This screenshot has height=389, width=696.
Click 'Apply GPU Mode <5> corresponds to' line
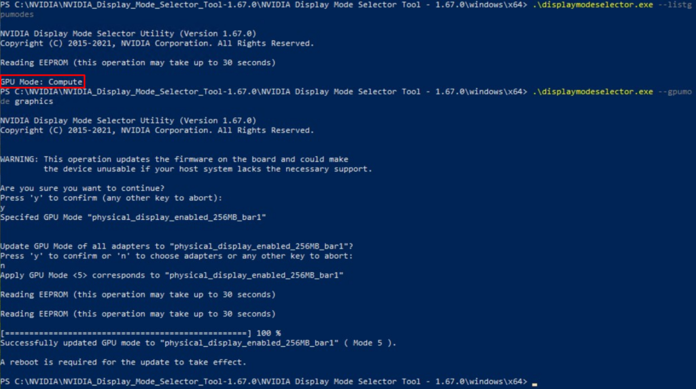(x=172, y=276)
